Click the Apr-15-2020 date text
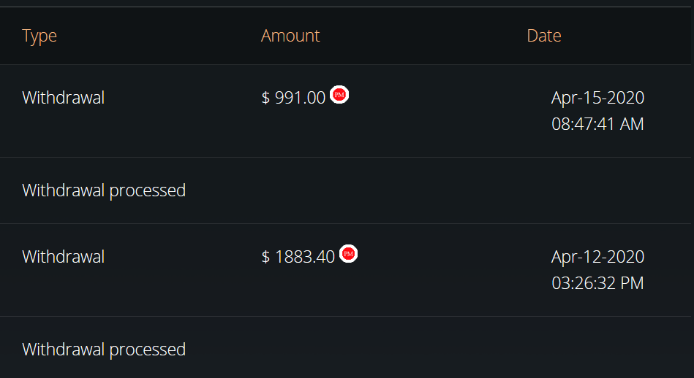Screen dimensions: 694x378 597,98
